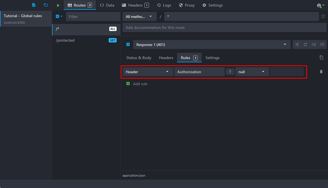Screen dimensions: 328x188
Task: Click the routes Filter input field
Action: [93, 17]
